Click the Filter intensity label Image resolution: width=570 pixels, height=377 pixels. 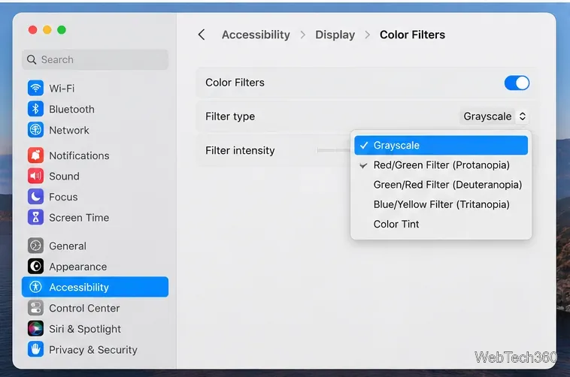[240, 150]
